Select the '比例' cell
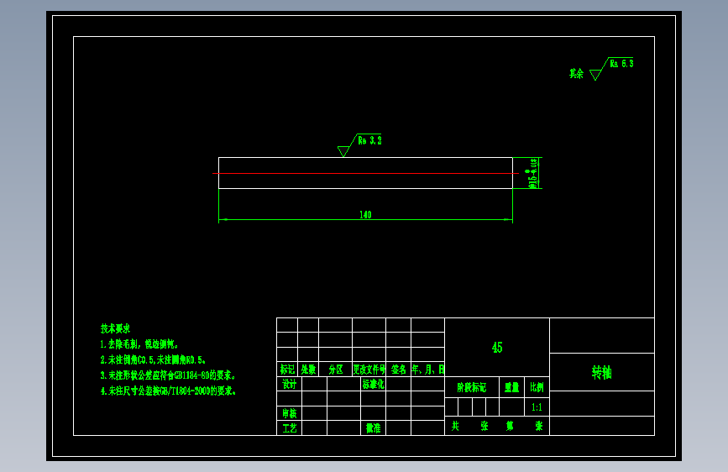This screenshot has height=472, width=728. point(537,387)
